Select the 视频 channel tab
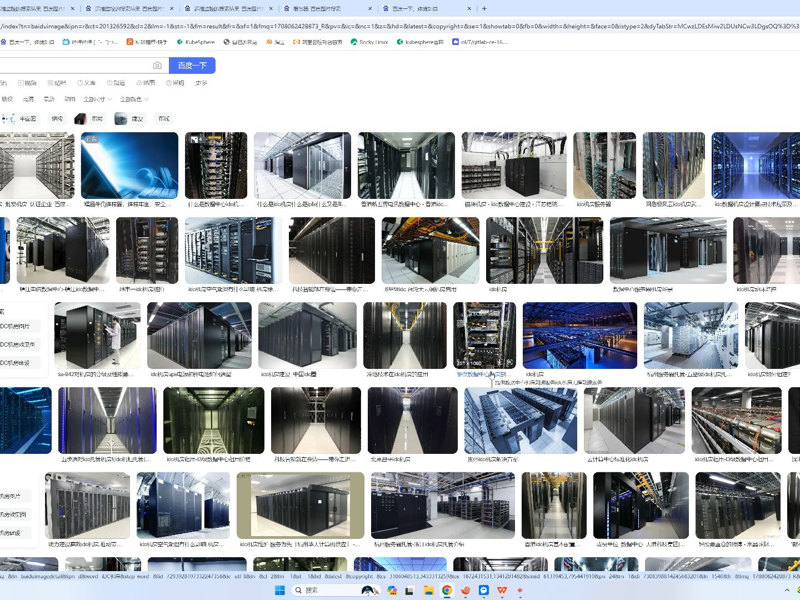The width and height of the screenshot is (800, 600). click(x=28, y=82)
